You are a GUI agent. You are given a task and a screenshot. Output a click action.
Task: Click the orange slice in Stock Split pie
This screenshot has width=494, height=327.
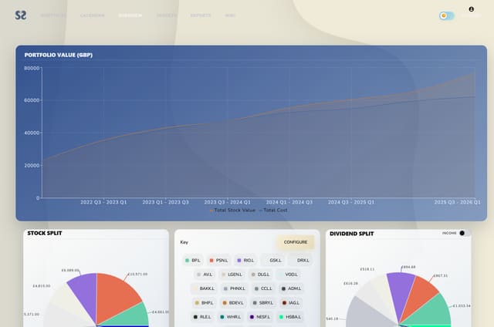[115, 295]
